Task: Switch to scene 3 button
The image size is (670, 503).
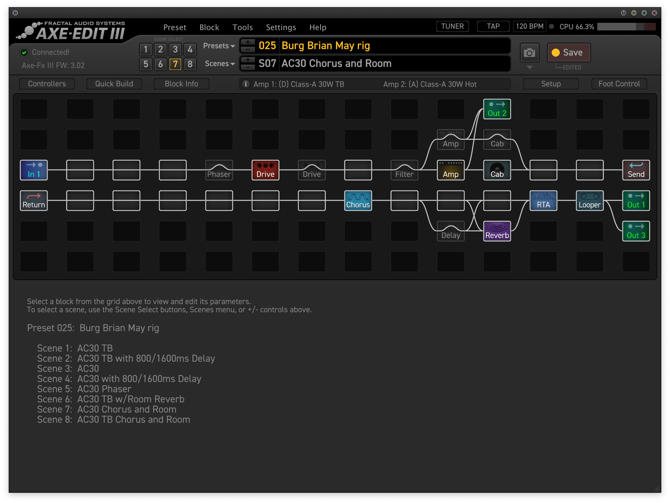Action: (175, 49)
